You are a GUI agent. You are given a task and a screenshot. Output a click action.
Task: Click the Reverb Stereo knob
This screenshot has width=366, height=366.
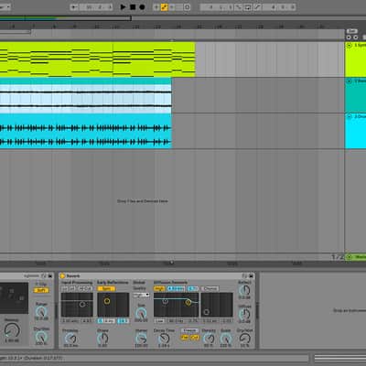tap(141, 339)
